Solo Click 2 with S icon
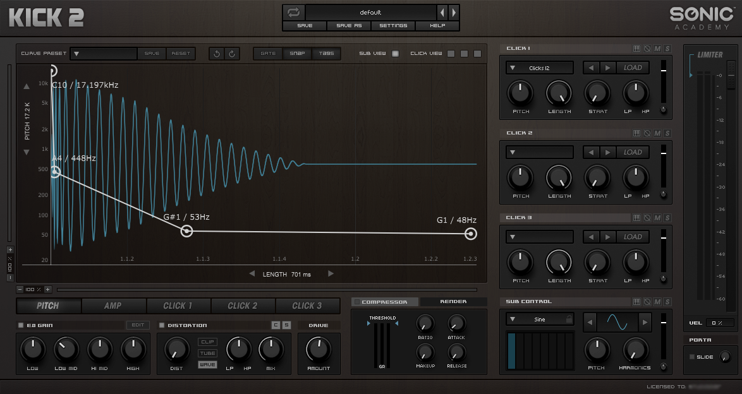 tap(667, 133)
